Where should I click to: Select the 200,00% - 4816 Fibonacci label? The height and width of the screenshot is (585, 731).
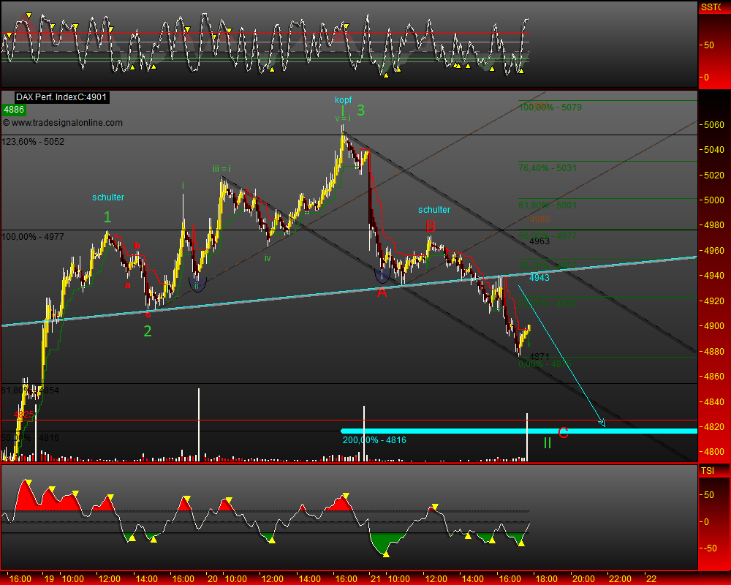click(374, 440)
